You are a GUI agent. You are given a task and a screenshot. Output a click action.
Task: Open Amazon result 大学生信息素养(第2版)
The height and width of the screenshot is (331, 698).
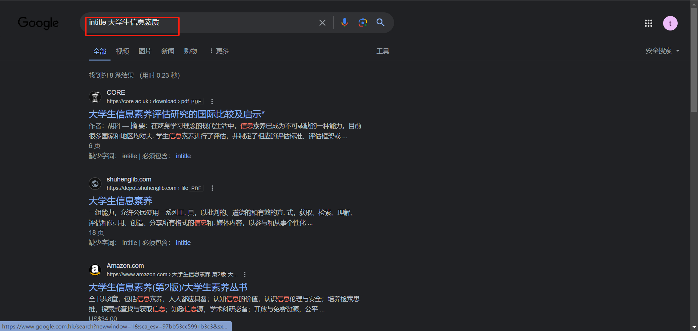click(x=168, y=287)
